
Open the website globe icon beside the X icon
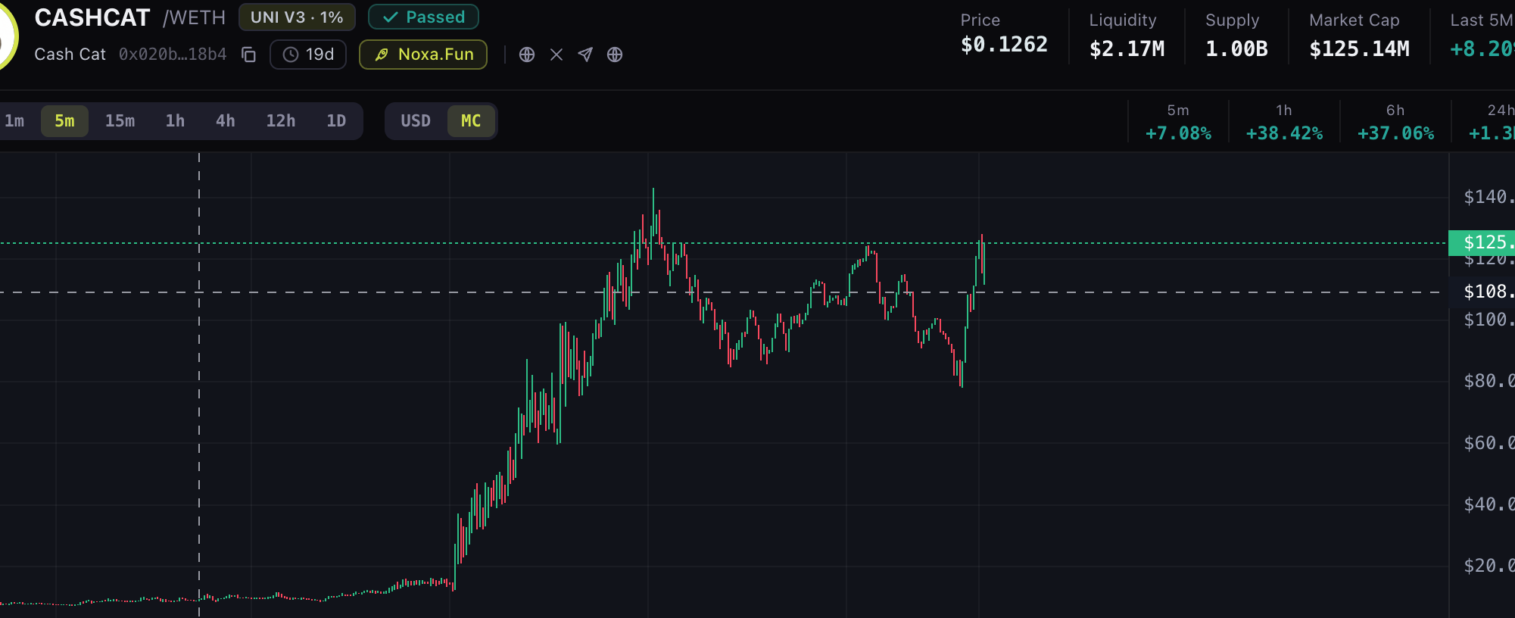click(x=527, y=55)
